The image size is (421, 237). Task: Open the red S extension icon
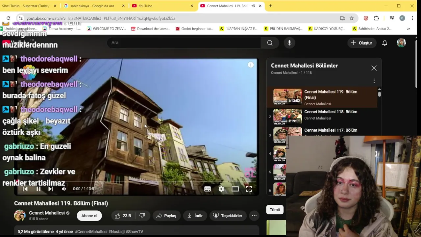point(366,18)
